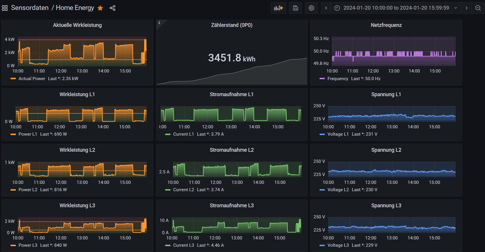This screenshot has width=485, height=252.
Task: Change Actual Power series color swatch
Action: (x=13, y=79)
